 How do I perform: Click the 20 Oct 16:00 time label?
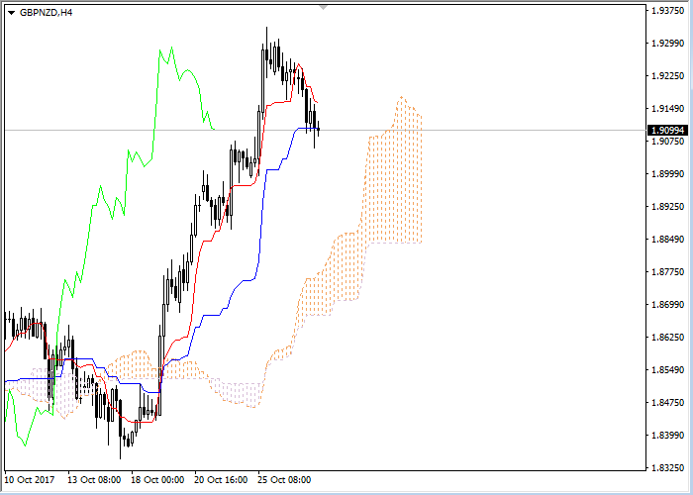click(x=221, y=480)
